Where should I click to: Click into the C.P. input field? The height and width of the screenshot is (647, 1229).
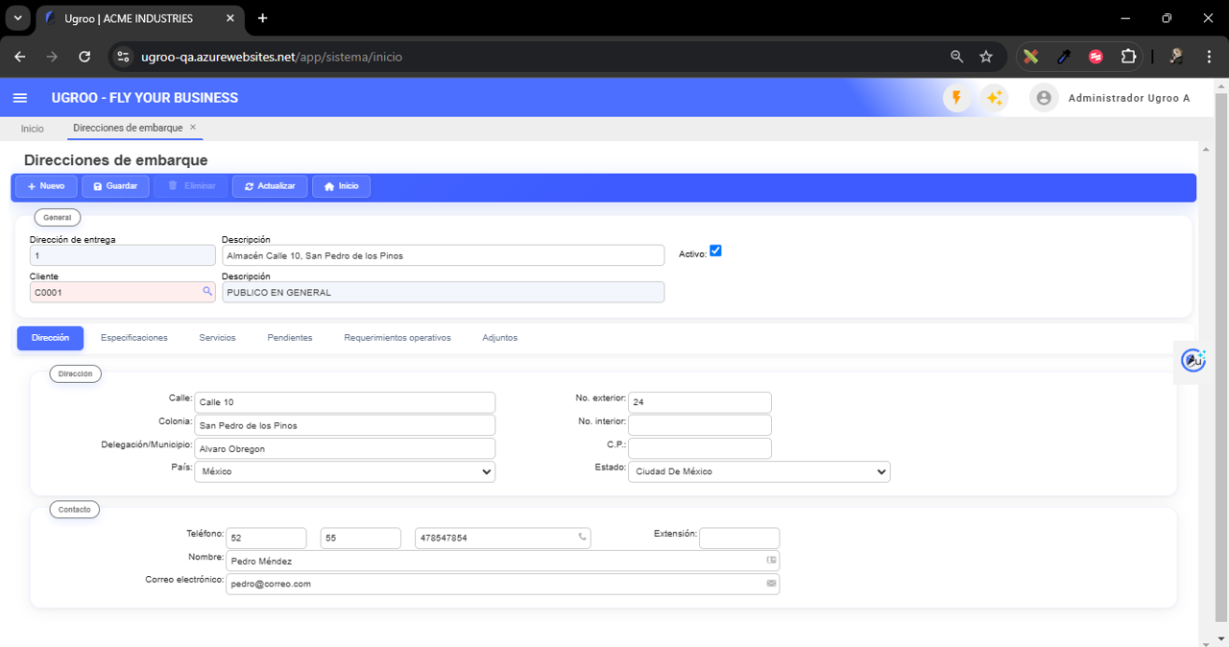(699, 448)
